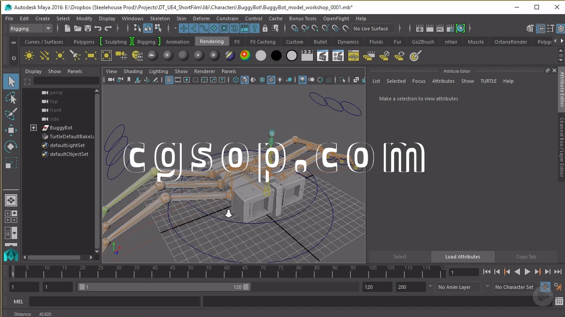This screenshot has width=565, height=317.
Task: Click the MEL command line input
Action: (115, 302)
